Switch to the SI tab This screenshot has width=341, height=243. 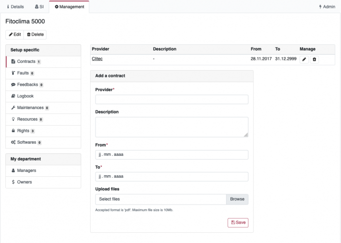pyautogui.click(x=39, y=7)
